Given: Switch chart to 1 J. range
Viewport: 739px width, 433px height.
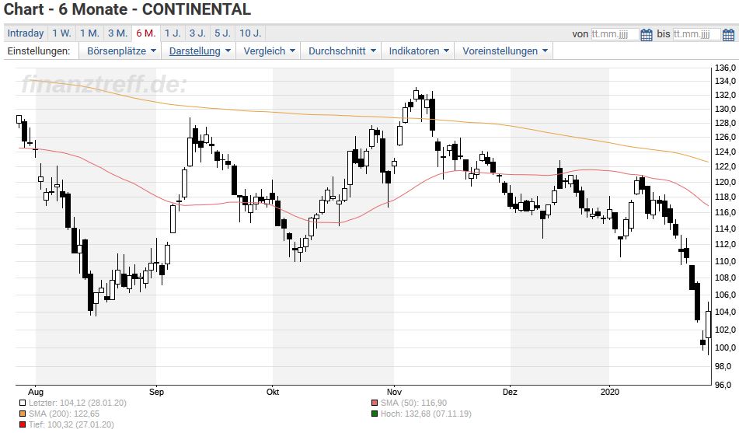Looking at the screenshot, I should 173,33.
